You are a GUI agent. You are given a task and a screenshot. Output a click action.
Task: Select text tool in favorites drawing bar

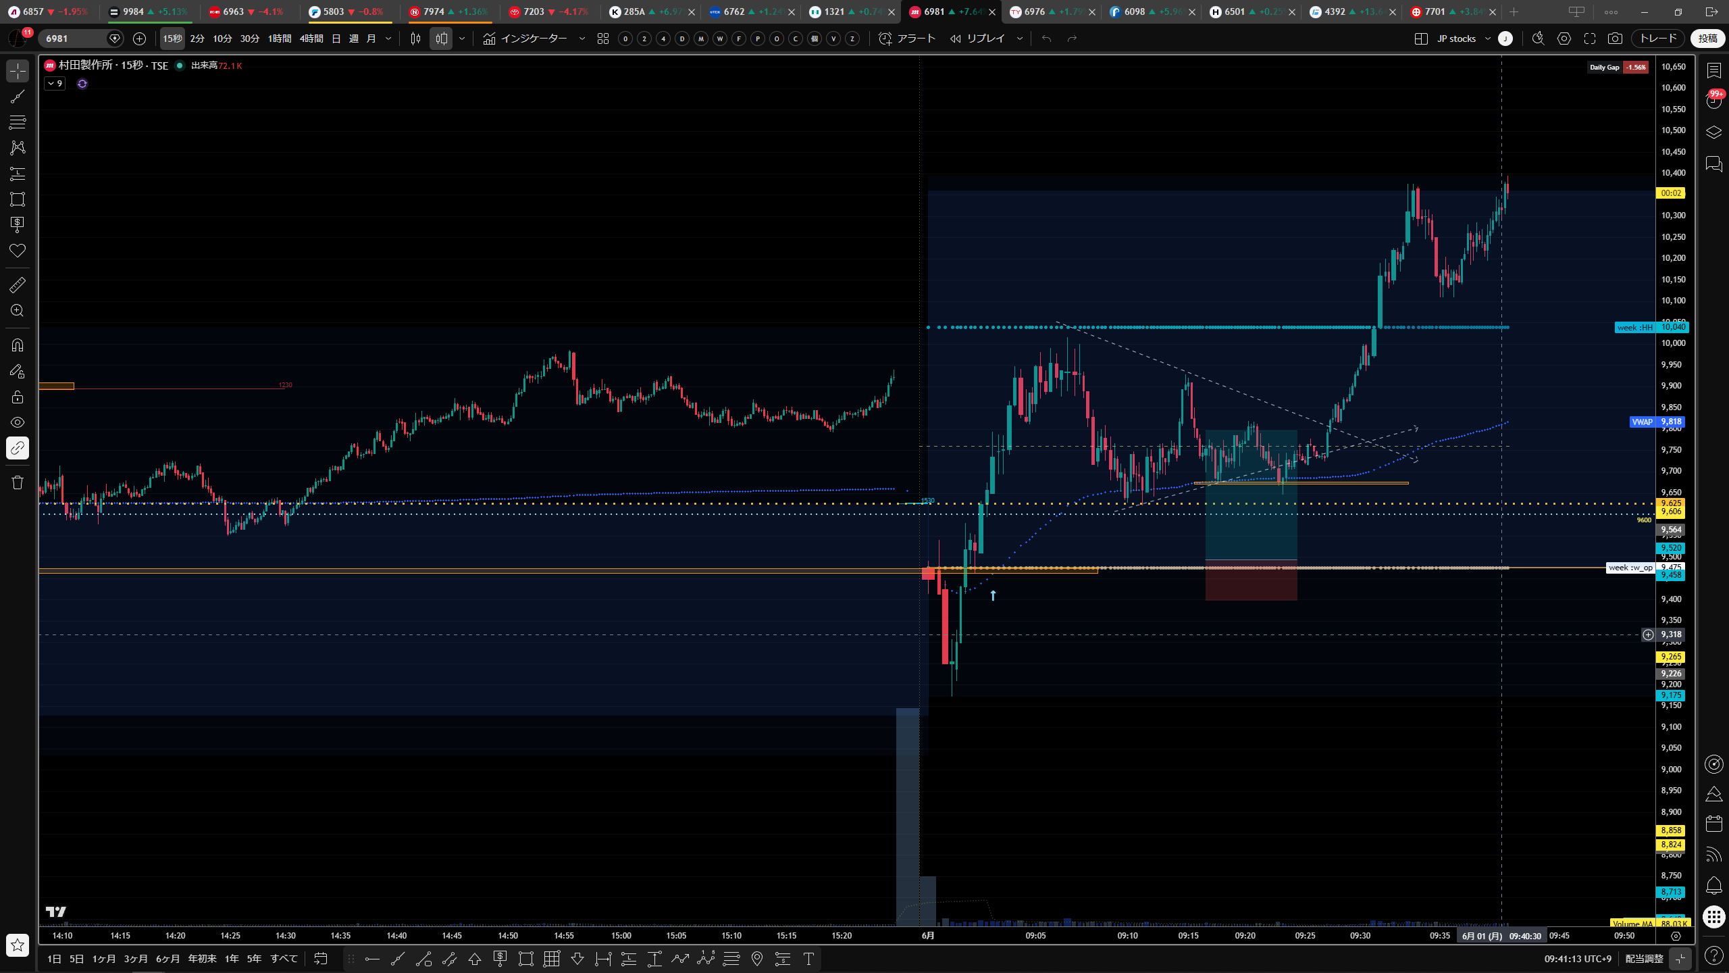click(808, 959)
